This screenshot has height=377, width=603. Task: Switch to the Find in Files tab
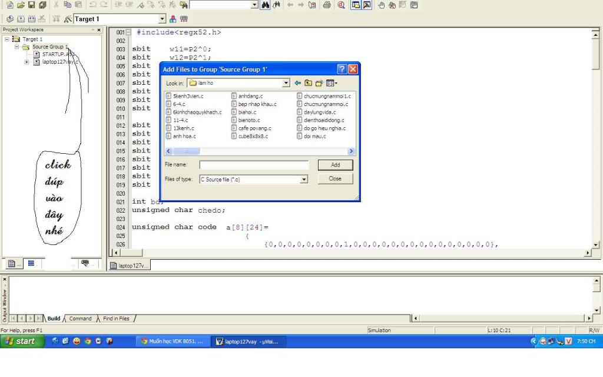point(116,319)
